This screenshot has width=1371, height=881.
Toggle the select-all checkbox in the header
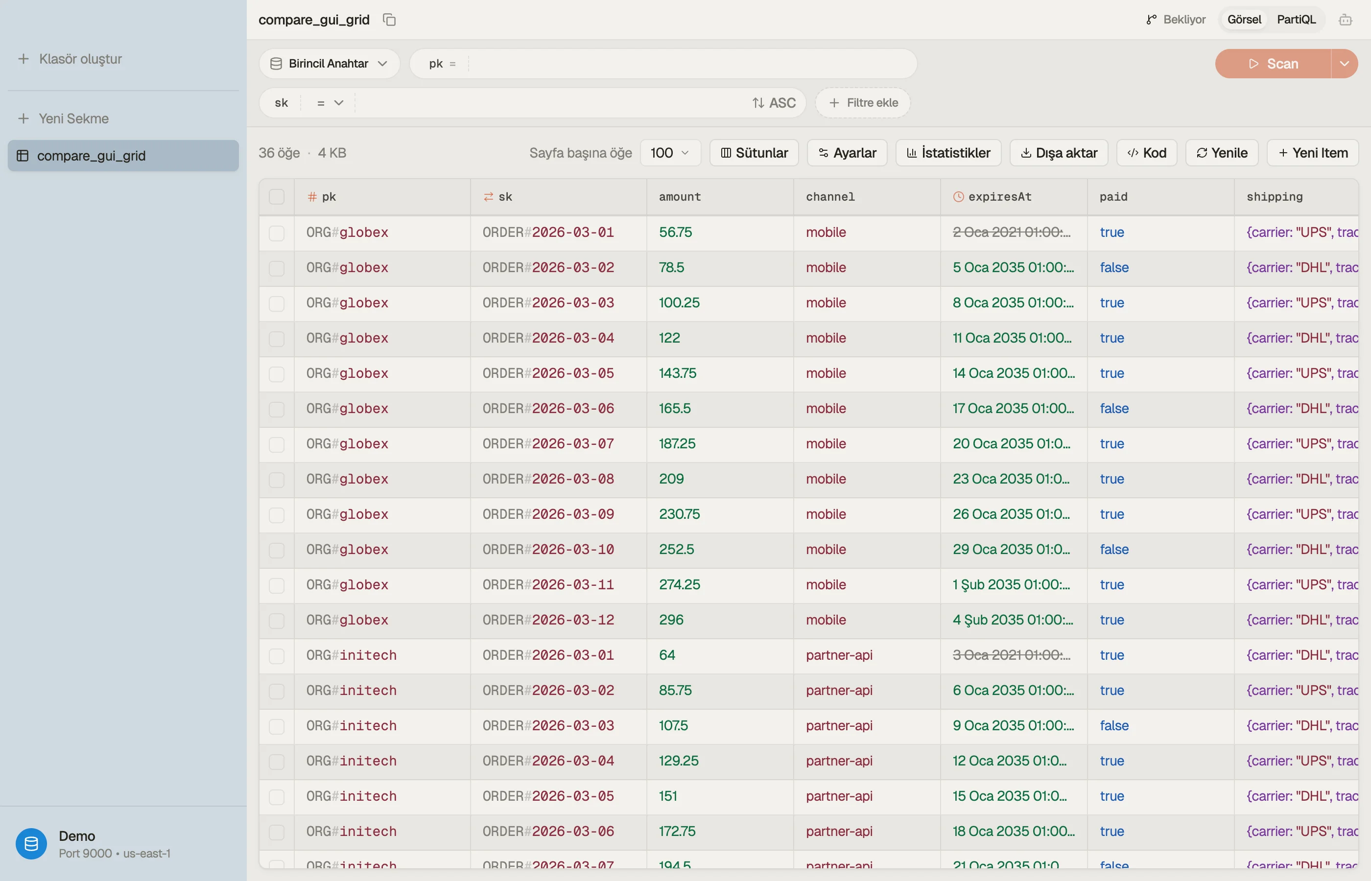(276, 197)
